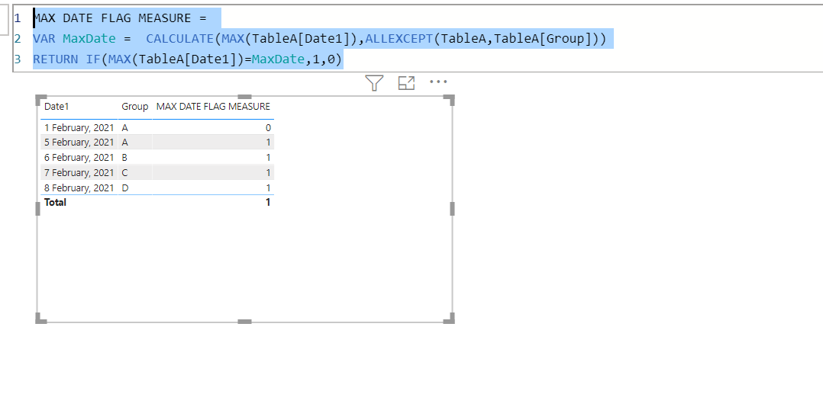Click CALCULATE function in formula line 2

(179, 39)
